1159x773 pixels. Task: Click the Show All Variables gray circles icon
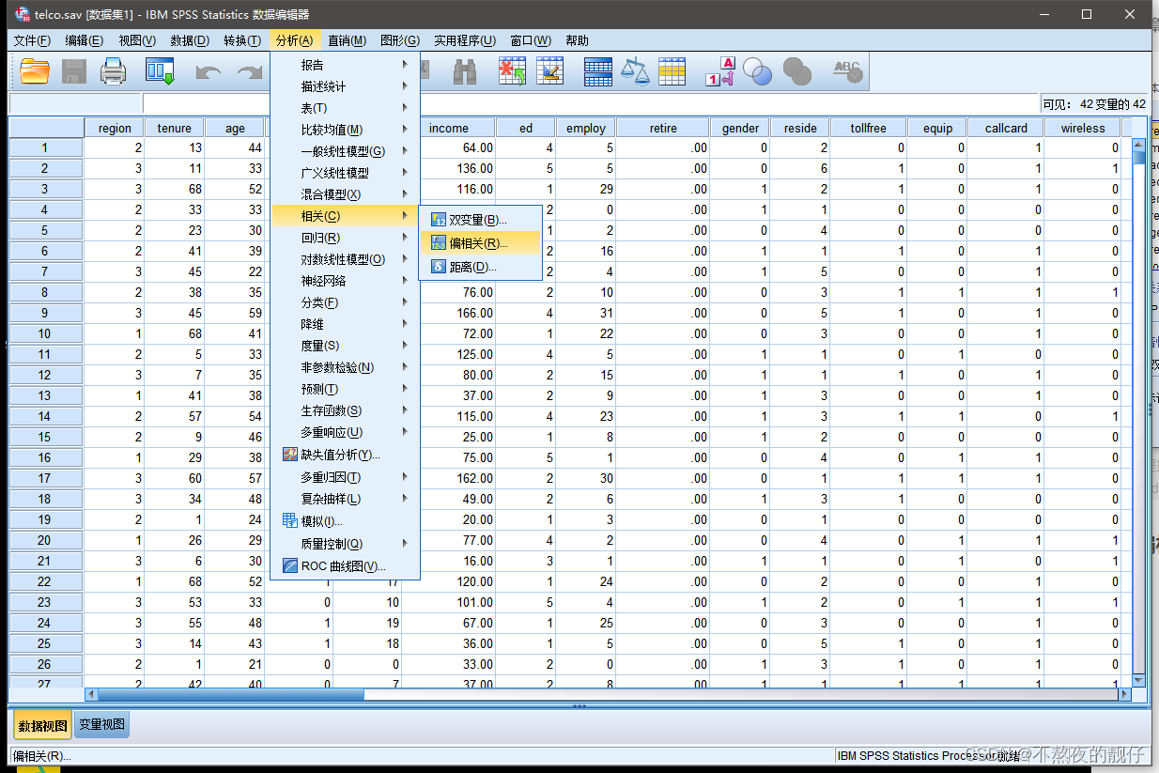(797, 71)
